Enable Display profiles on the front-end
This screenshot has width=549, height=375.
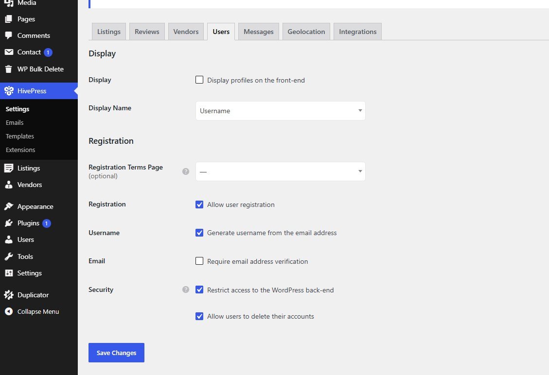click(199, 80)
